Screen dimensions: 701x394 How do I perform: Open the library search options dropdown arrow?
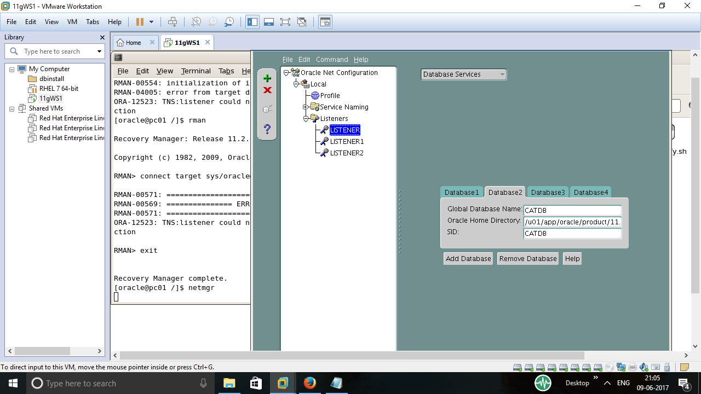pos(99,51)
